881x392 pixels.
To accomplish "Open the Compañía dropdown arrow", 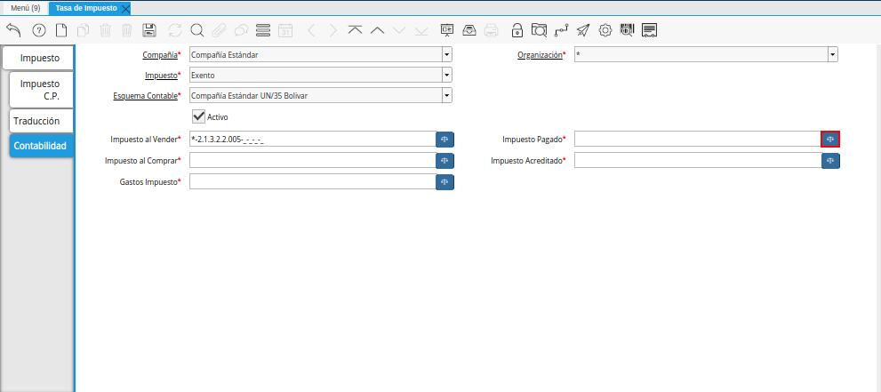I will pos(446,55).
